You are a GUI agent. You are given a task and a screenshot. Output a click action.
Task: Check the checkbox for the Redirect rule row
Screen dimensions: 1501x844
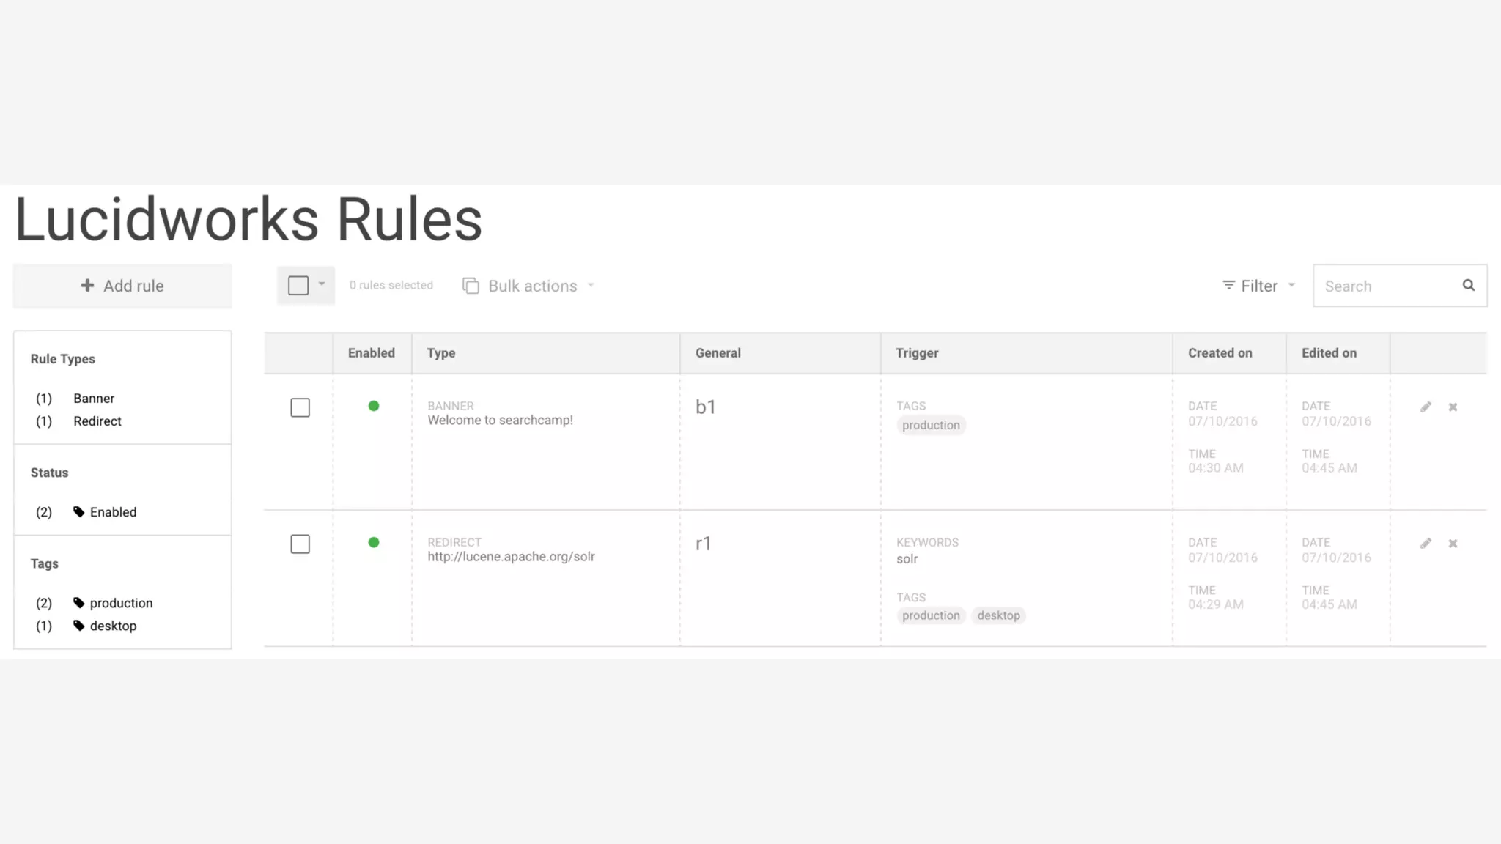point(300,544)
